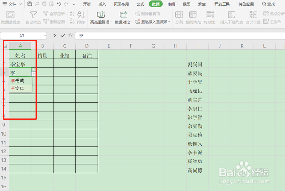Click the ascending sort A-Z icon

click(x=72, y=14)
